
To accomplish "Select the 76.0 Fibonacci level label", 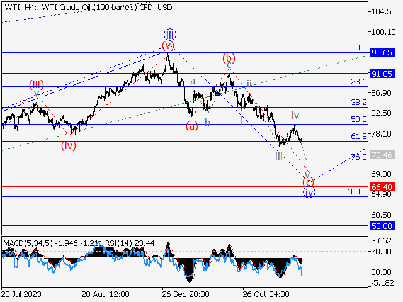I will coord(359,157).
